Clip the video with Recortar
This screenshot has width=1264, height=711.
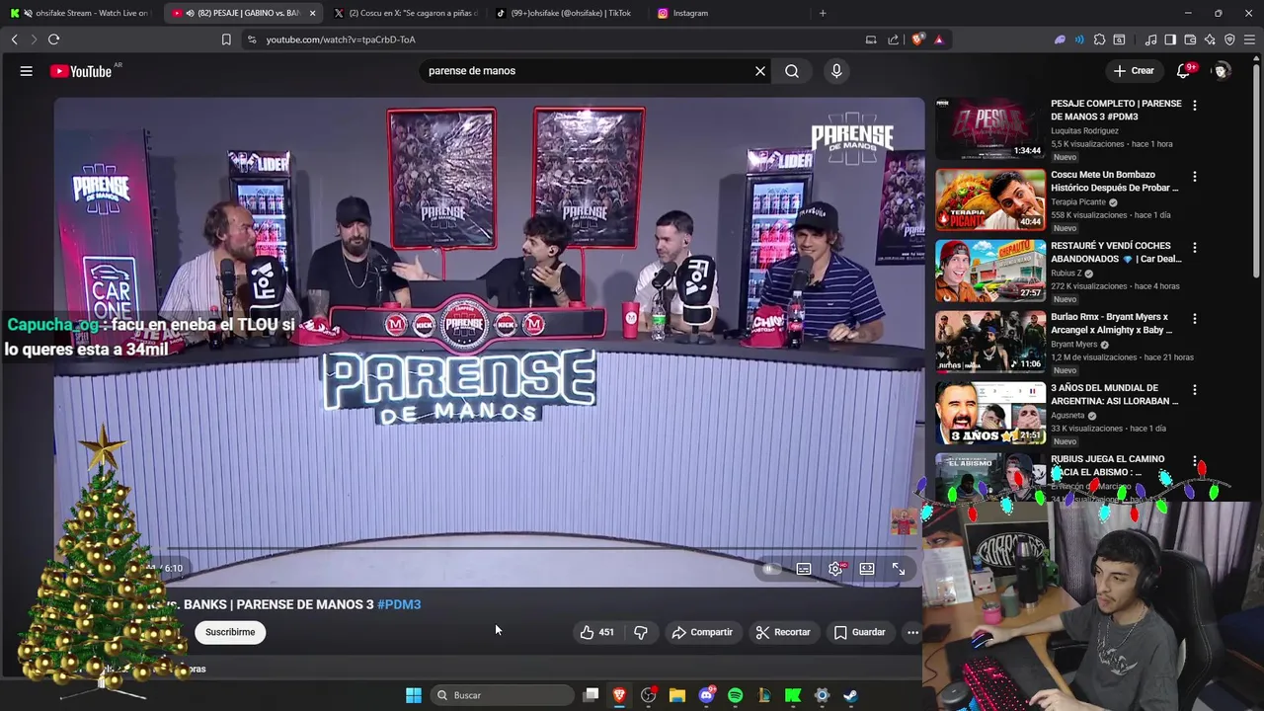783,632
